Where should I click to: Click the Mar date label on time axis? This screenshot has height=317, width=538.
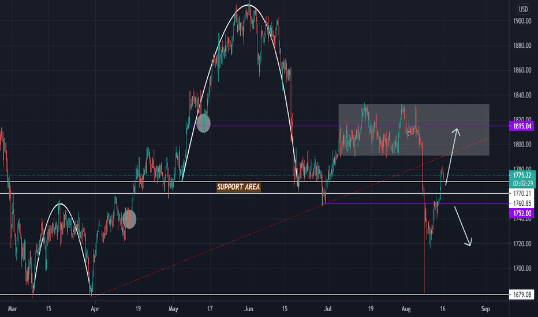pos(12,309)
